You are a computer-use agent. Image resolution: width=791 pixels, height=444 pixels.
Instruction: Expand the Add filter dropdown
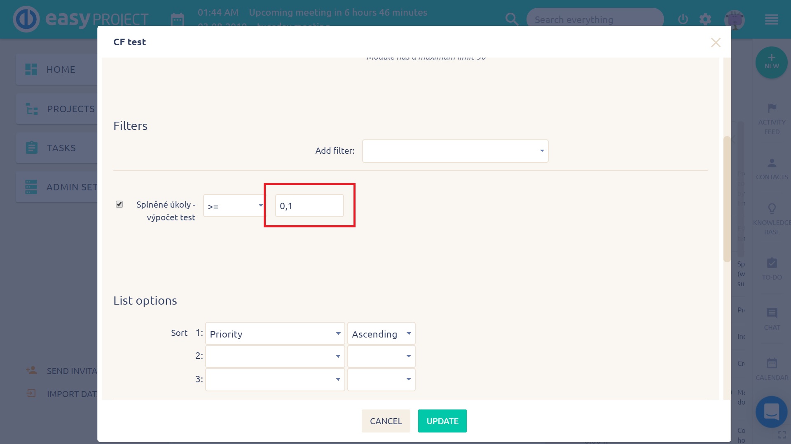coord(455,151)
